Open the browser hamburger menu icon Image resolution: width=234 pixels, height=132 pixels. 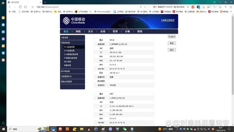231,7
